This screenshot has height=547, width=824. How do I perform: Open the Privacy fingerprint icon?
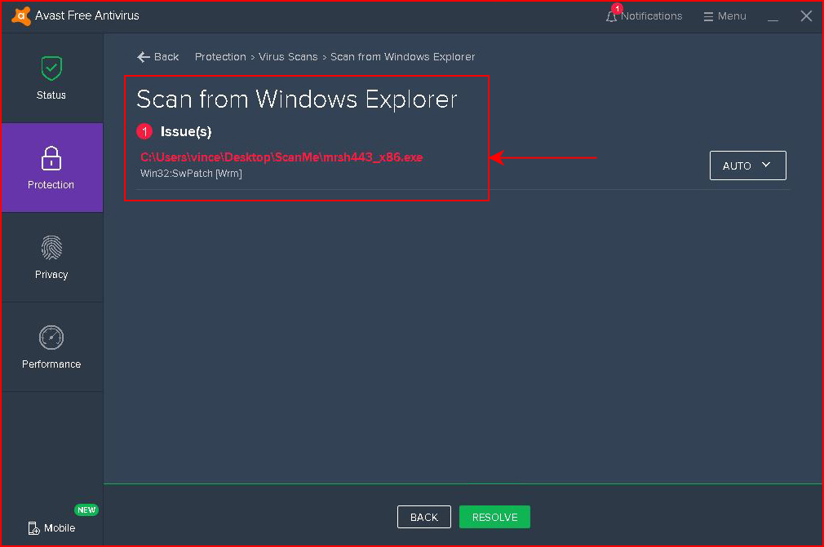coord(51,248)
